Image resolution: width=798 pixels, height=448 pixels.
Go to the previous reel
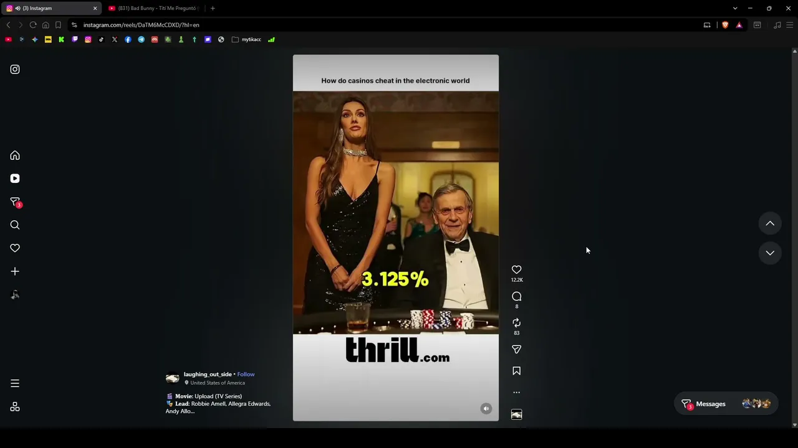770,223
